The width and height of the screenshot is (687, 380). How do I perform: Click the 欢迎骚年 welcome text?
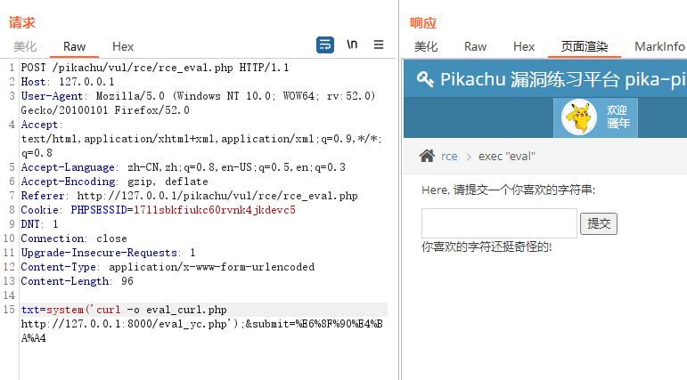(x=618, y=117)
